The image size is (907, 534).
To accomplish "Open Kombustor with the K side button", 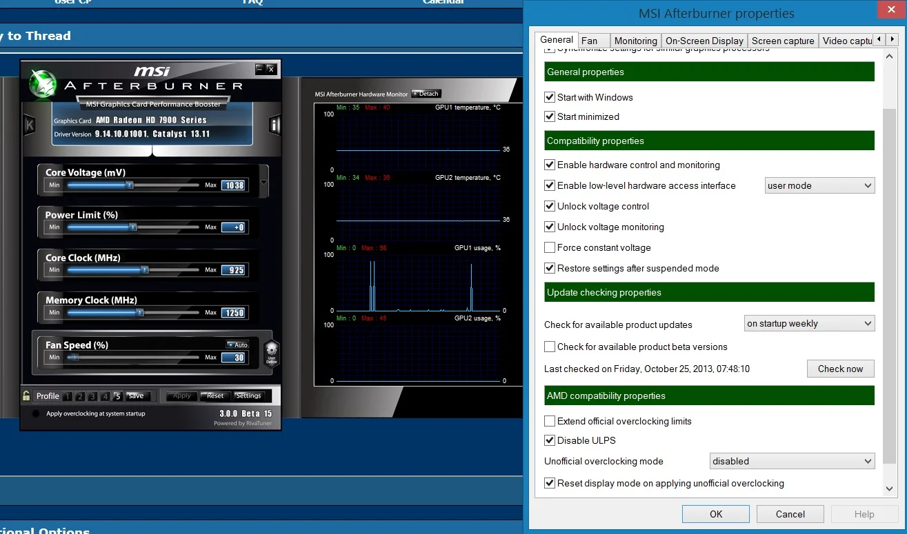I will 29,125.
